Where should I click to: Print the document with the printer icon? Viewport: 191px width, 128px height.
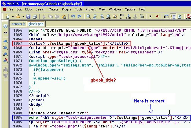click(x=35, y=16)
